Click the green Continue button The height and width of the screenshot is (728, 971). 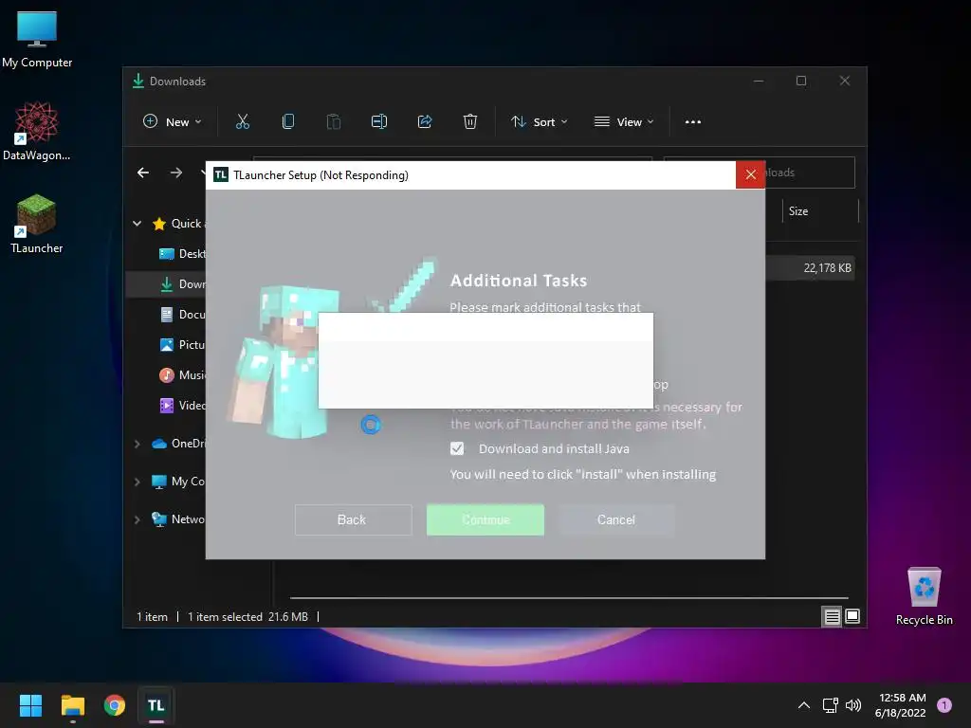(485, 520)
